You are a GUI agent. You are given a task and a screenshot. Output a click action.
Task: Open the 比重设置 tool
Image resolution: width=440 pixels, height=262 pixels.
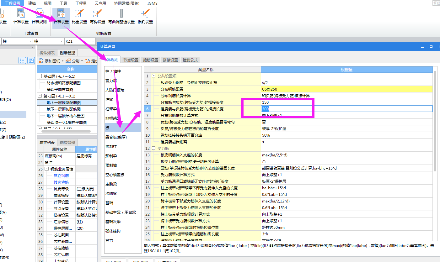[79, 16]
